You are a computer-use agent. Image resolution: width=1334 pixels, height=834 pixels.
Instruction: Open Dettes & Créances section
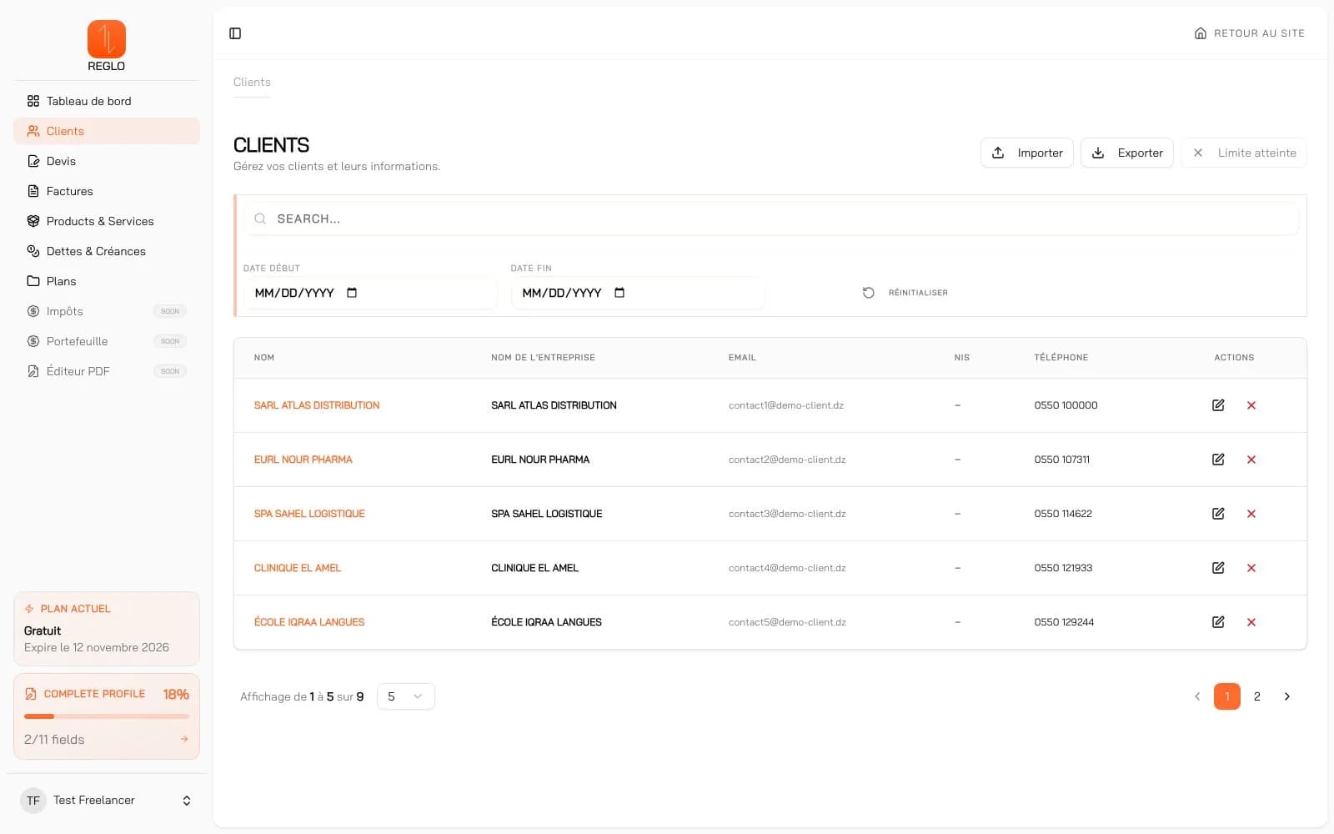click(107, 251)
